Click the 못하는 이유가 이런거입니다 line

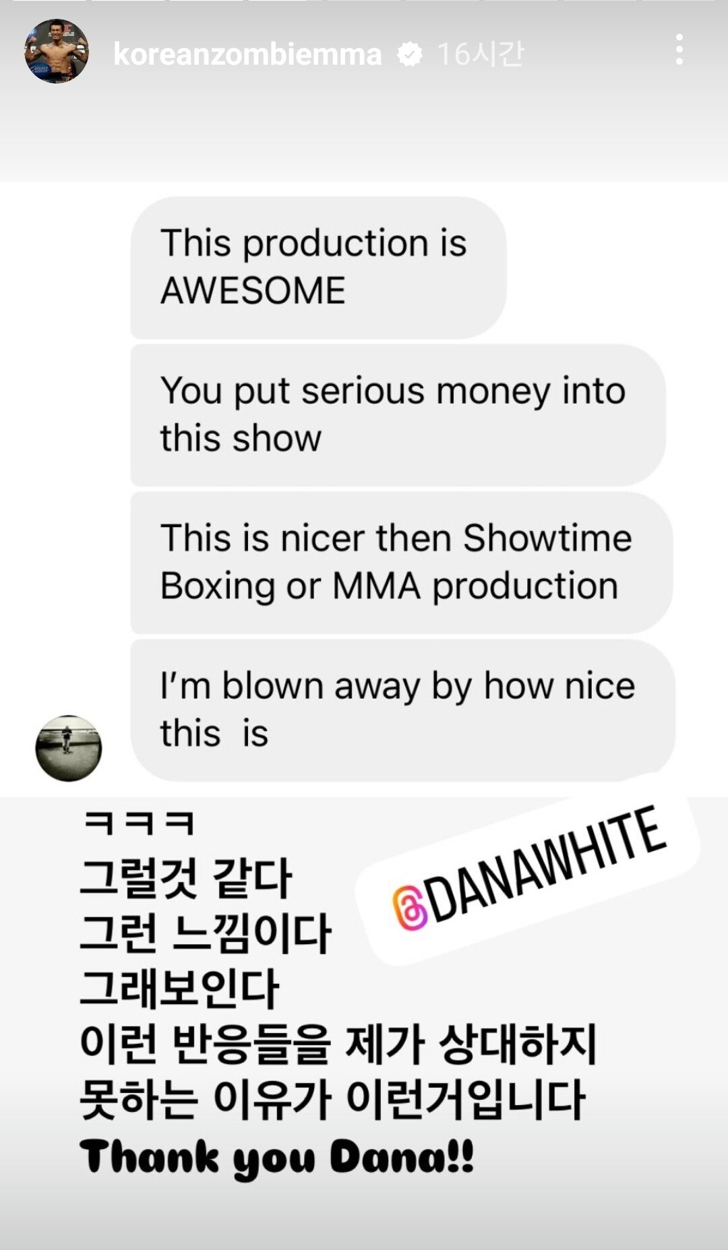pos(332,1099)
